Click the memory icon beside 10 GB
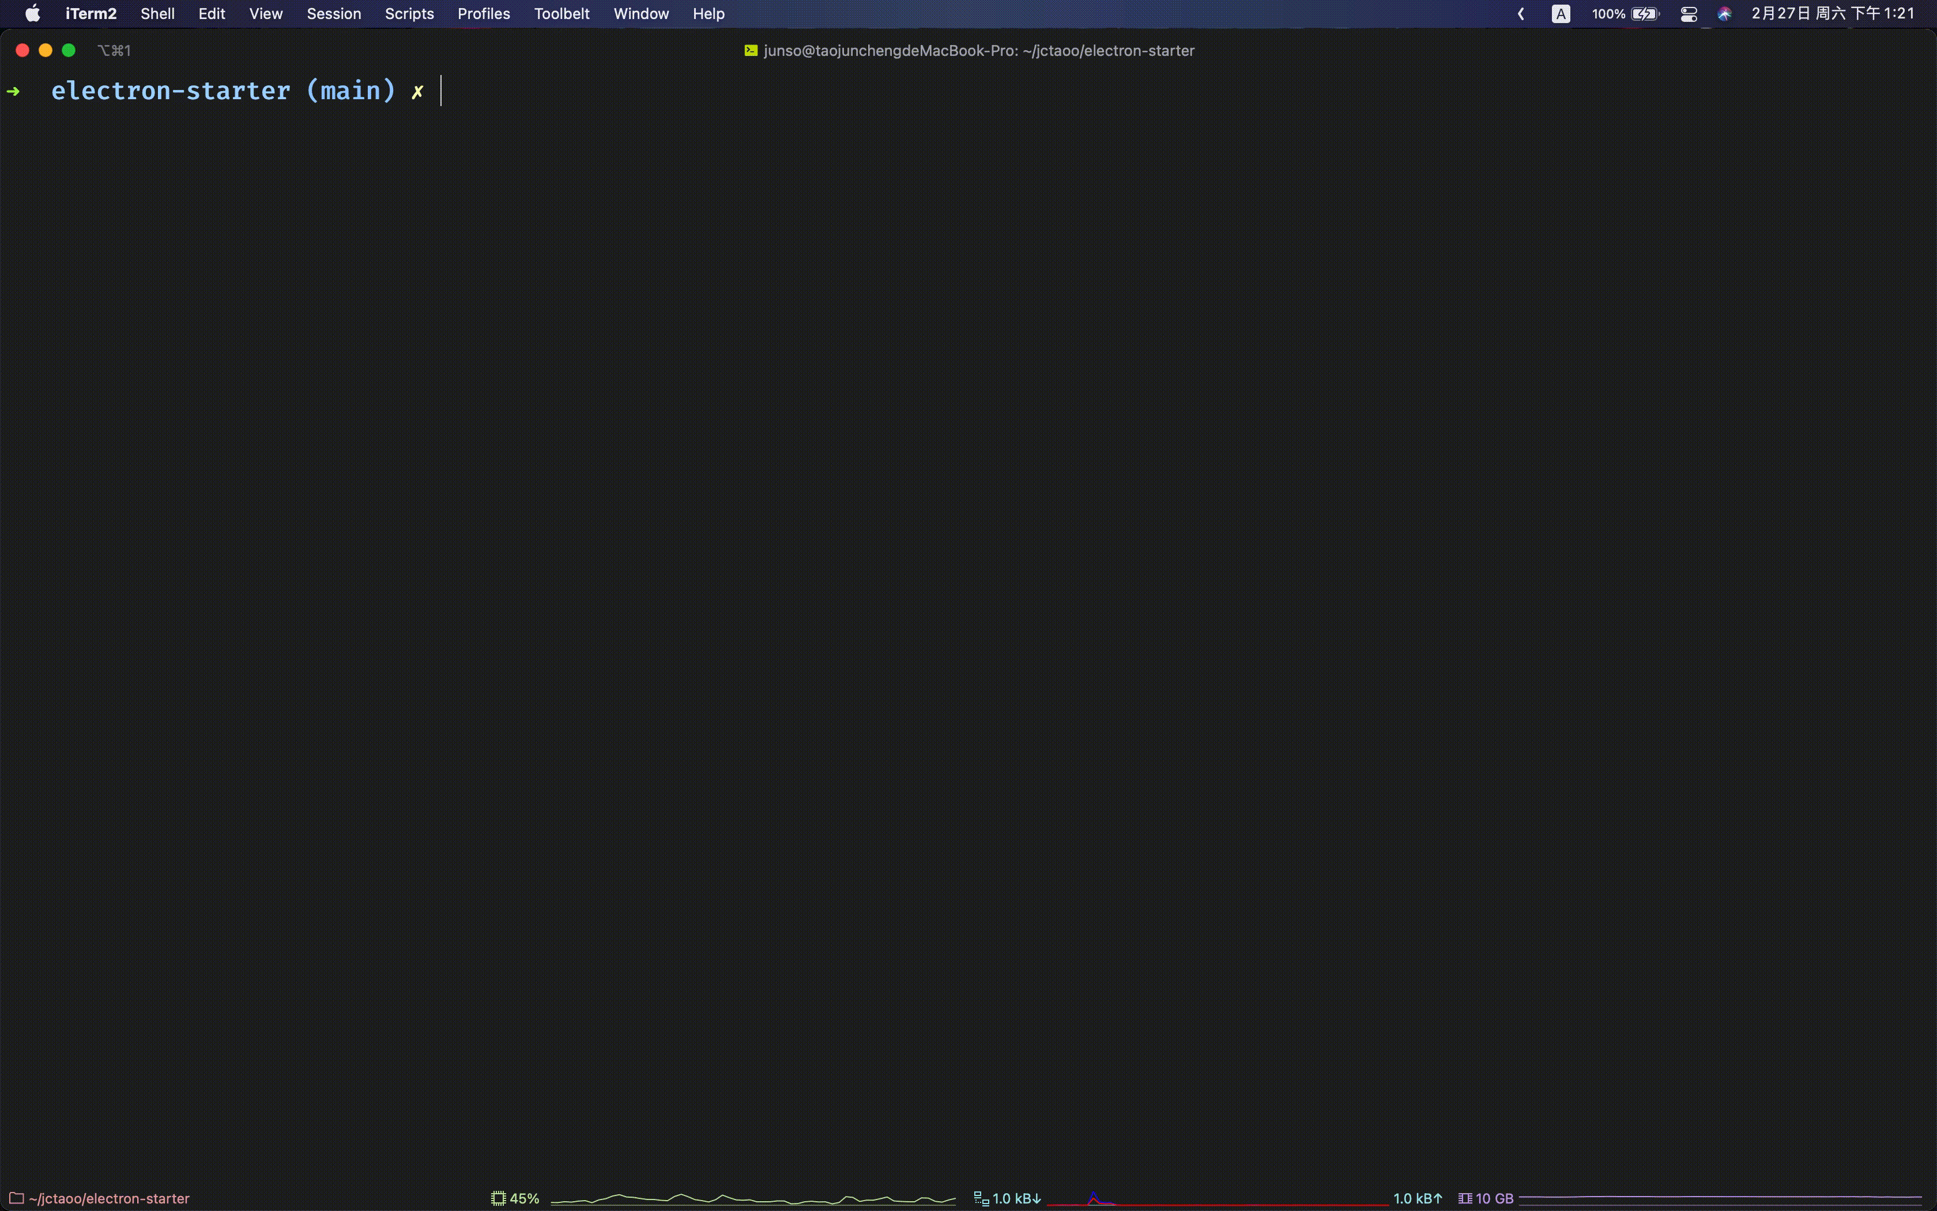Viewport: 1937px width, 1211px height. click(x=1464, y=1198)
